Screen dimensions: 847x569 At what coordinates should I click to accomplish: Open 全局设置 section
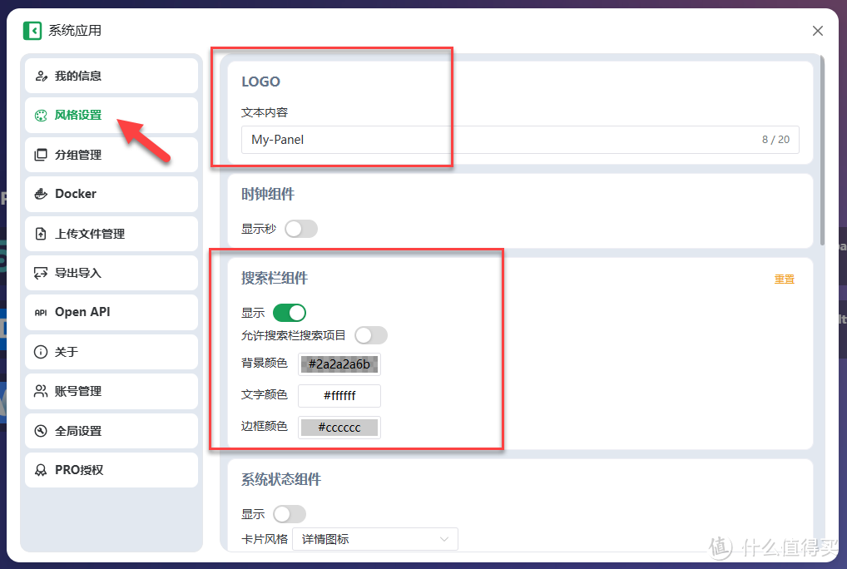[111, 431]
